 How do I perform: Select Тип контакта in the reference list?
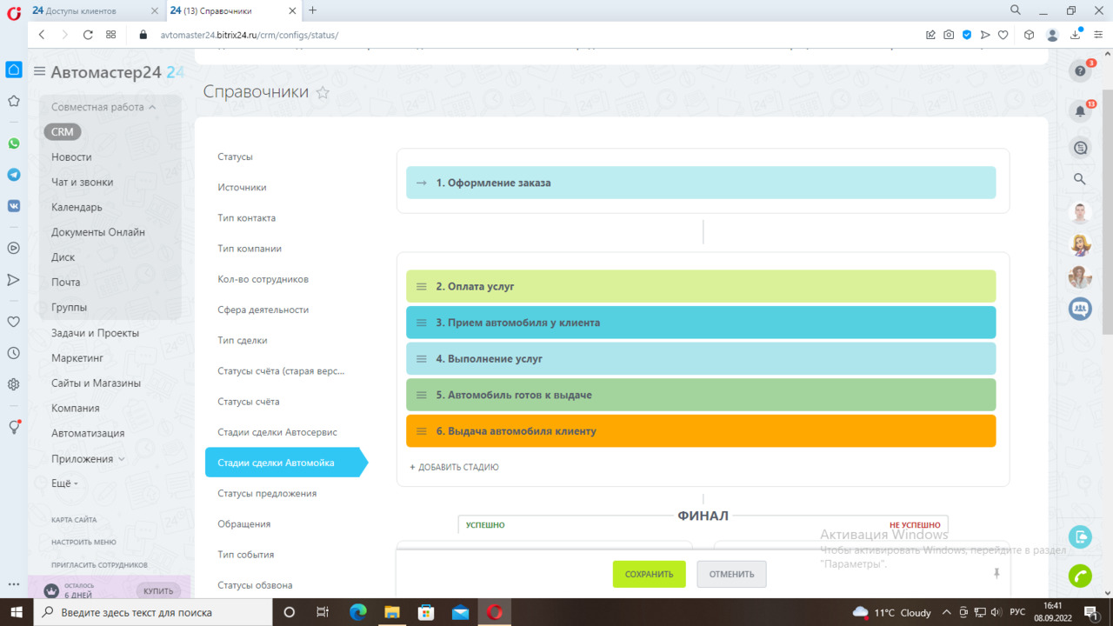[x=246, y=217]
